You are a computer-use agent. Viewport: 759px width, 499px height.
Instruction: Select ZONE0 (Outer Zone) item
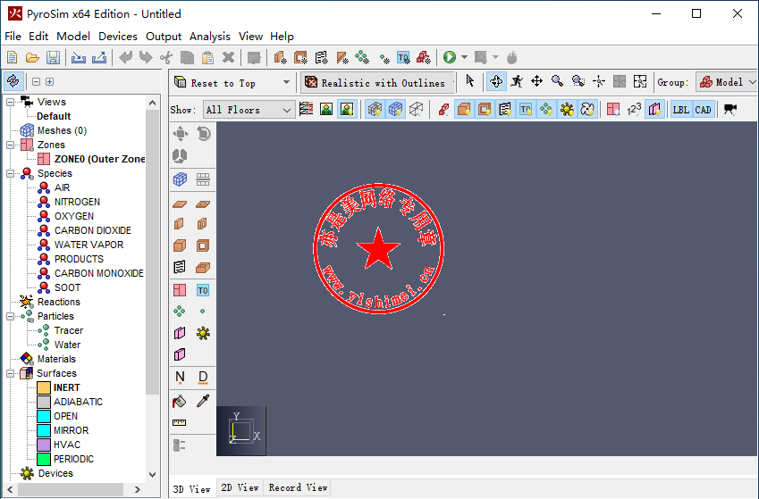click(99, 159)
